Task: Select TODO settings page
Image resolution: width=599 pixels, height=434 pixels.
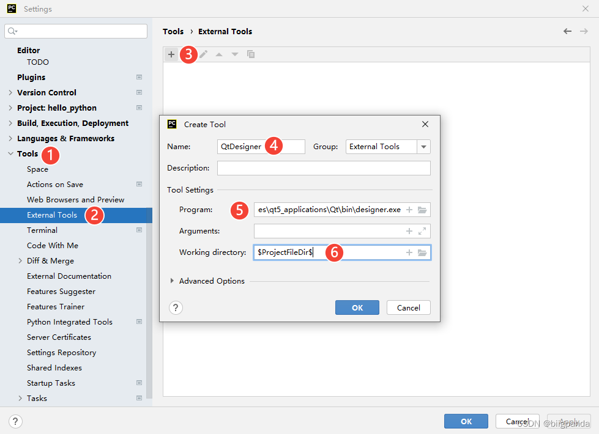Action: click(38, 62)
